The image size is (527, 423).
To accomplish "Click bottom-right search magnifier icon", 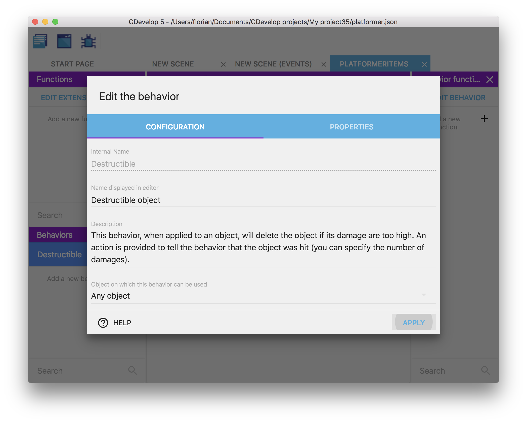I will (485, 370).
